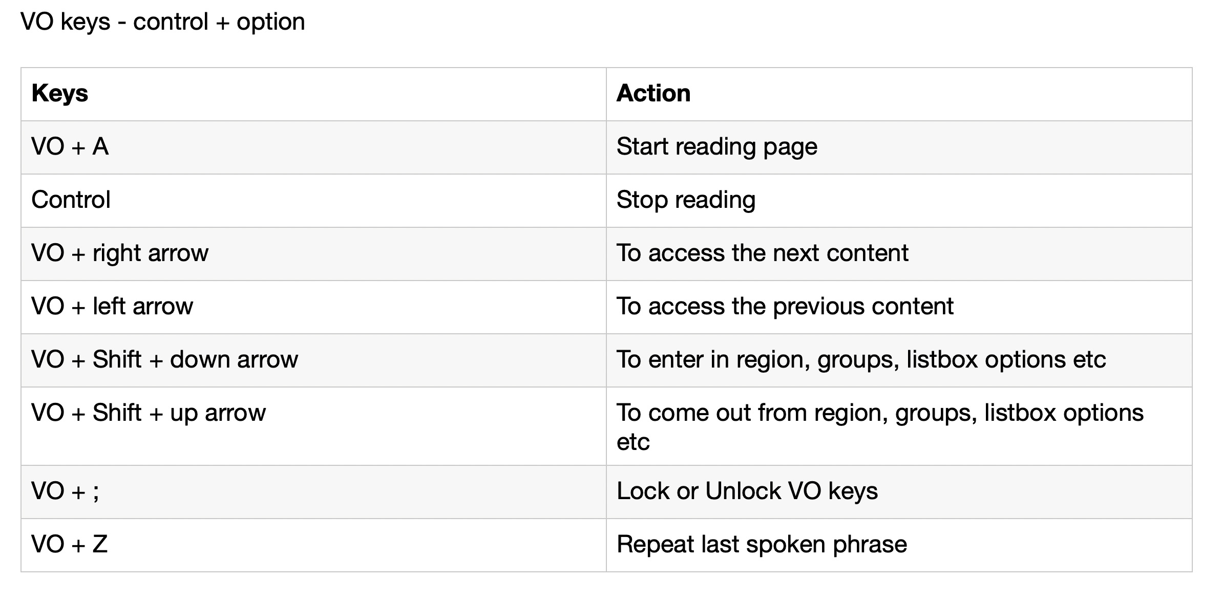
Task: Click 'To access the previous content' text
Action: [785, 307]
